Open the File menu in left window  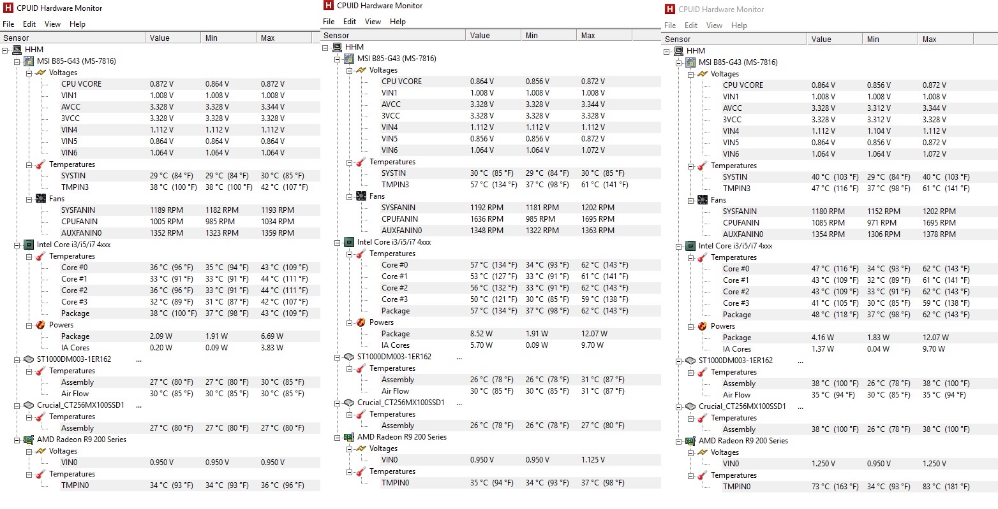pos(8,24)
